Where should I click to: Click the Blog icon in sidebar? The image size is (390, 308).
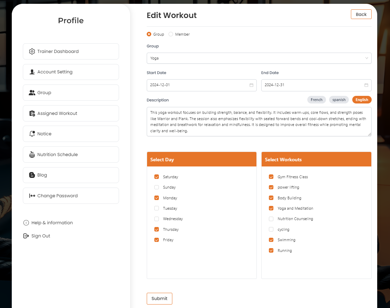(x=32, y=175)
